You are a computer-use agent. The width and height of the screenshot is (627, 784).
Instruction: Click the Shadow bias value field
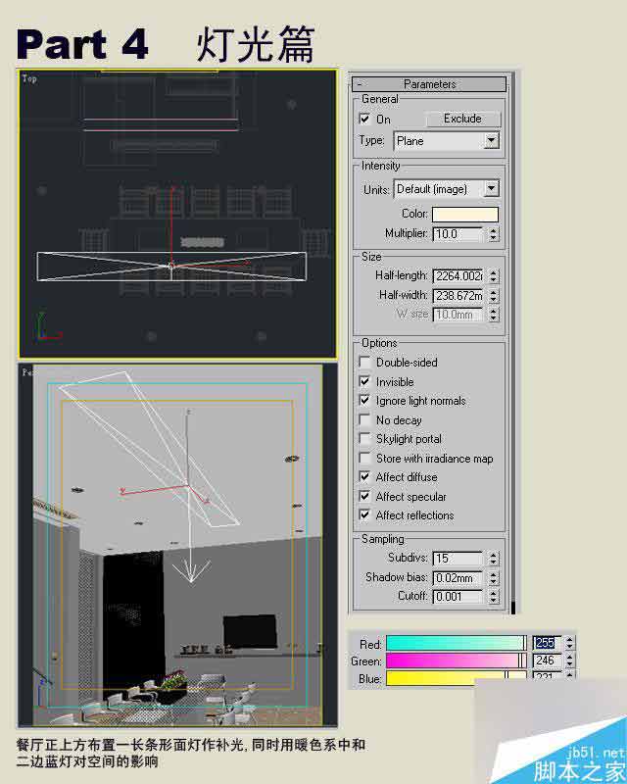coord(458,578)
